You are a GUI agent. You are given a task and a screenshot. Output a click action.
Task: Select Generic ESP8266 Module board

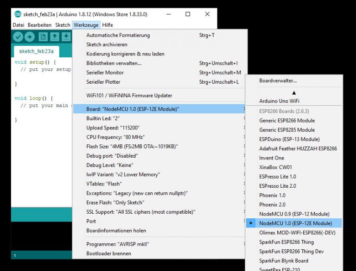click(287, 121)
